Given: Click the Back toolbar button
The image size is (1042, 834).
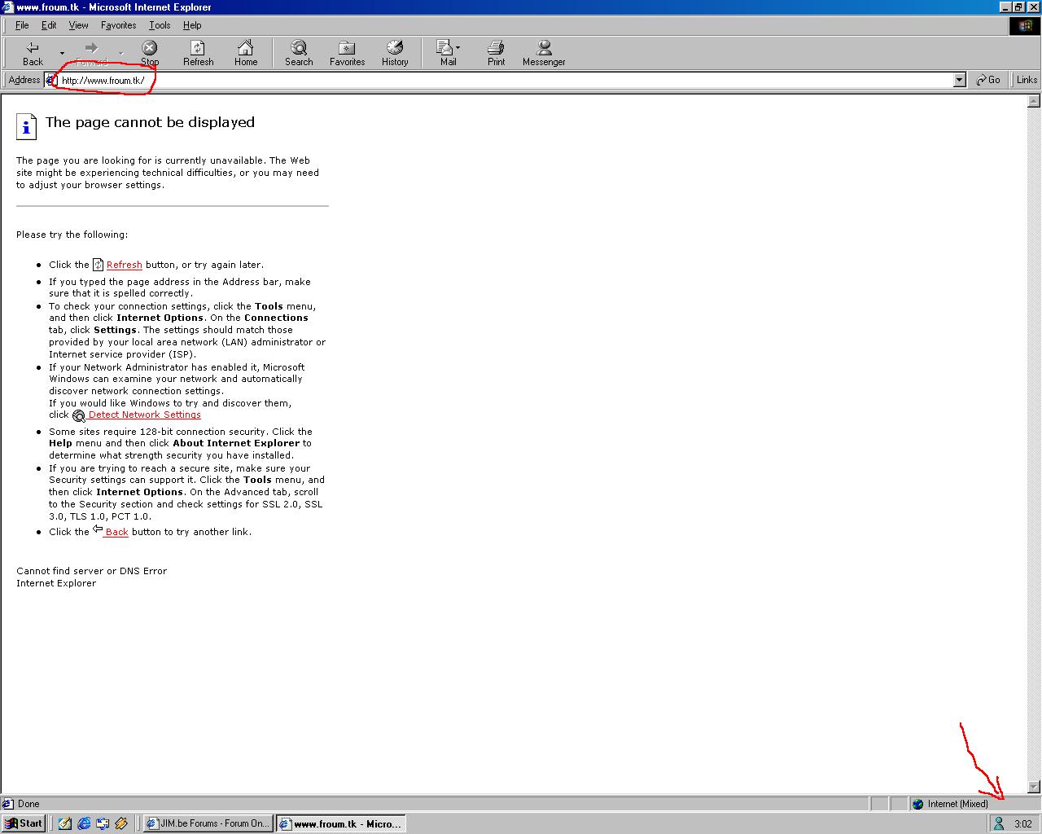Looking at the screenshot, I should pos(33,53).
